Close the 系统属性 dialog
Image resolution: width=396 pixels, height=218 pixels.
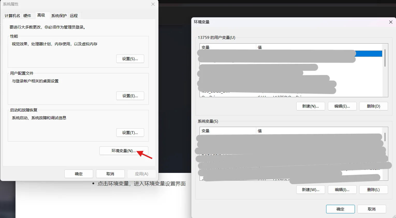click(x=153, y=4)
